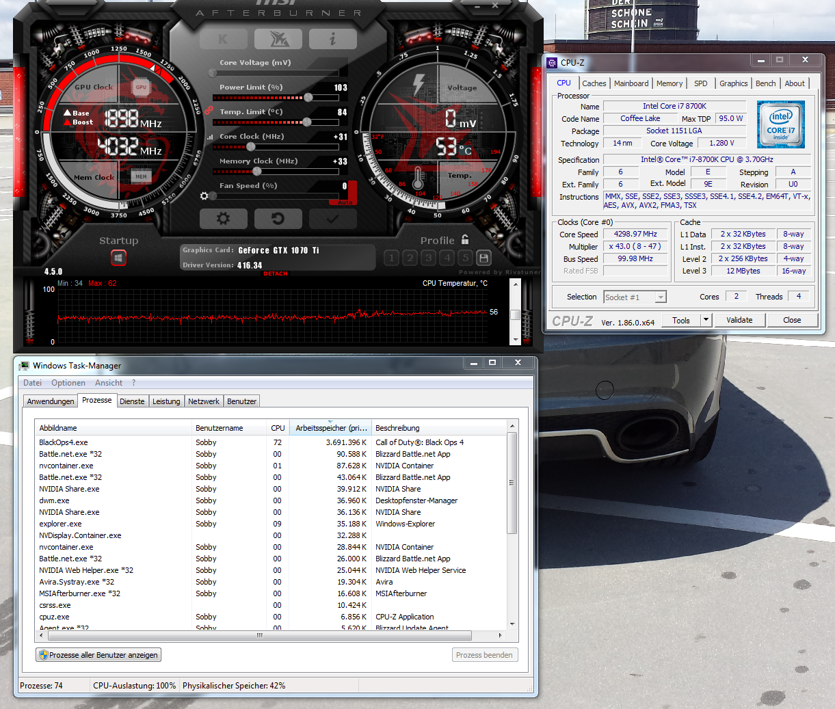Viewport: 835px width, 709px height.
Task: Switch to the Anwendungen tab
Action: click(51, 401)
